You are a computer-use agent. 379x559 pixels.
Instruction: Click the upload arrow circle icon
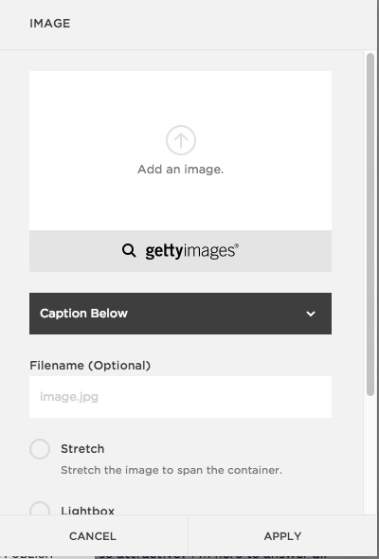click(181, 140)
